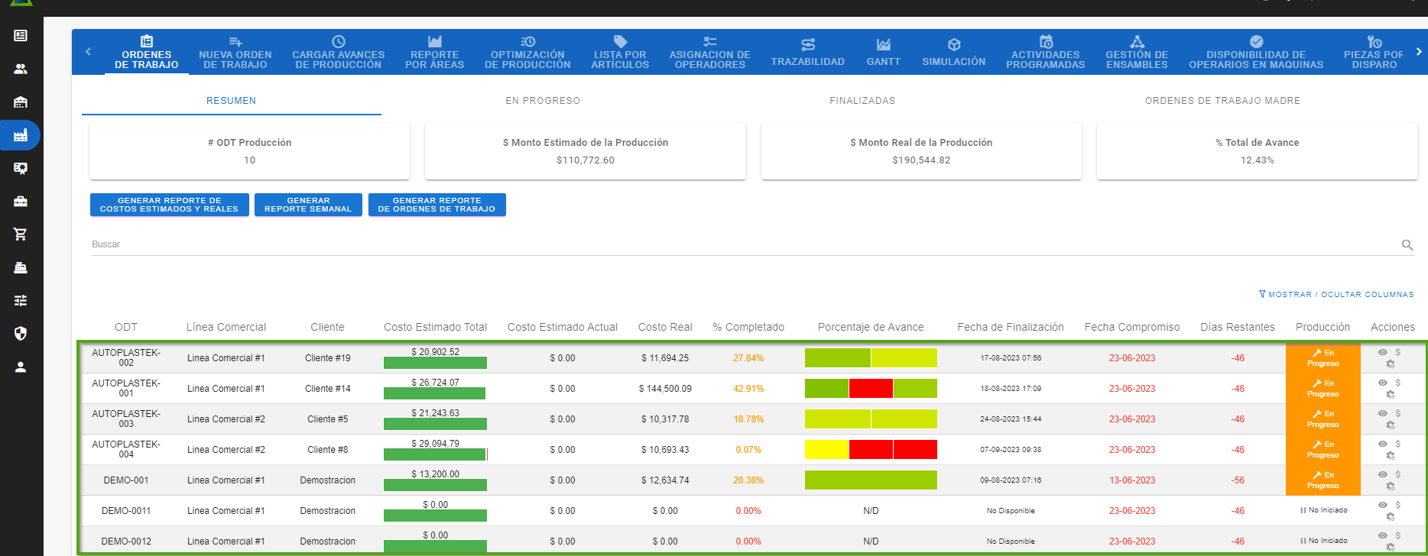1428x556 pixels.
Task: Click the search magnifier icon
Action: coord(1407,245)
